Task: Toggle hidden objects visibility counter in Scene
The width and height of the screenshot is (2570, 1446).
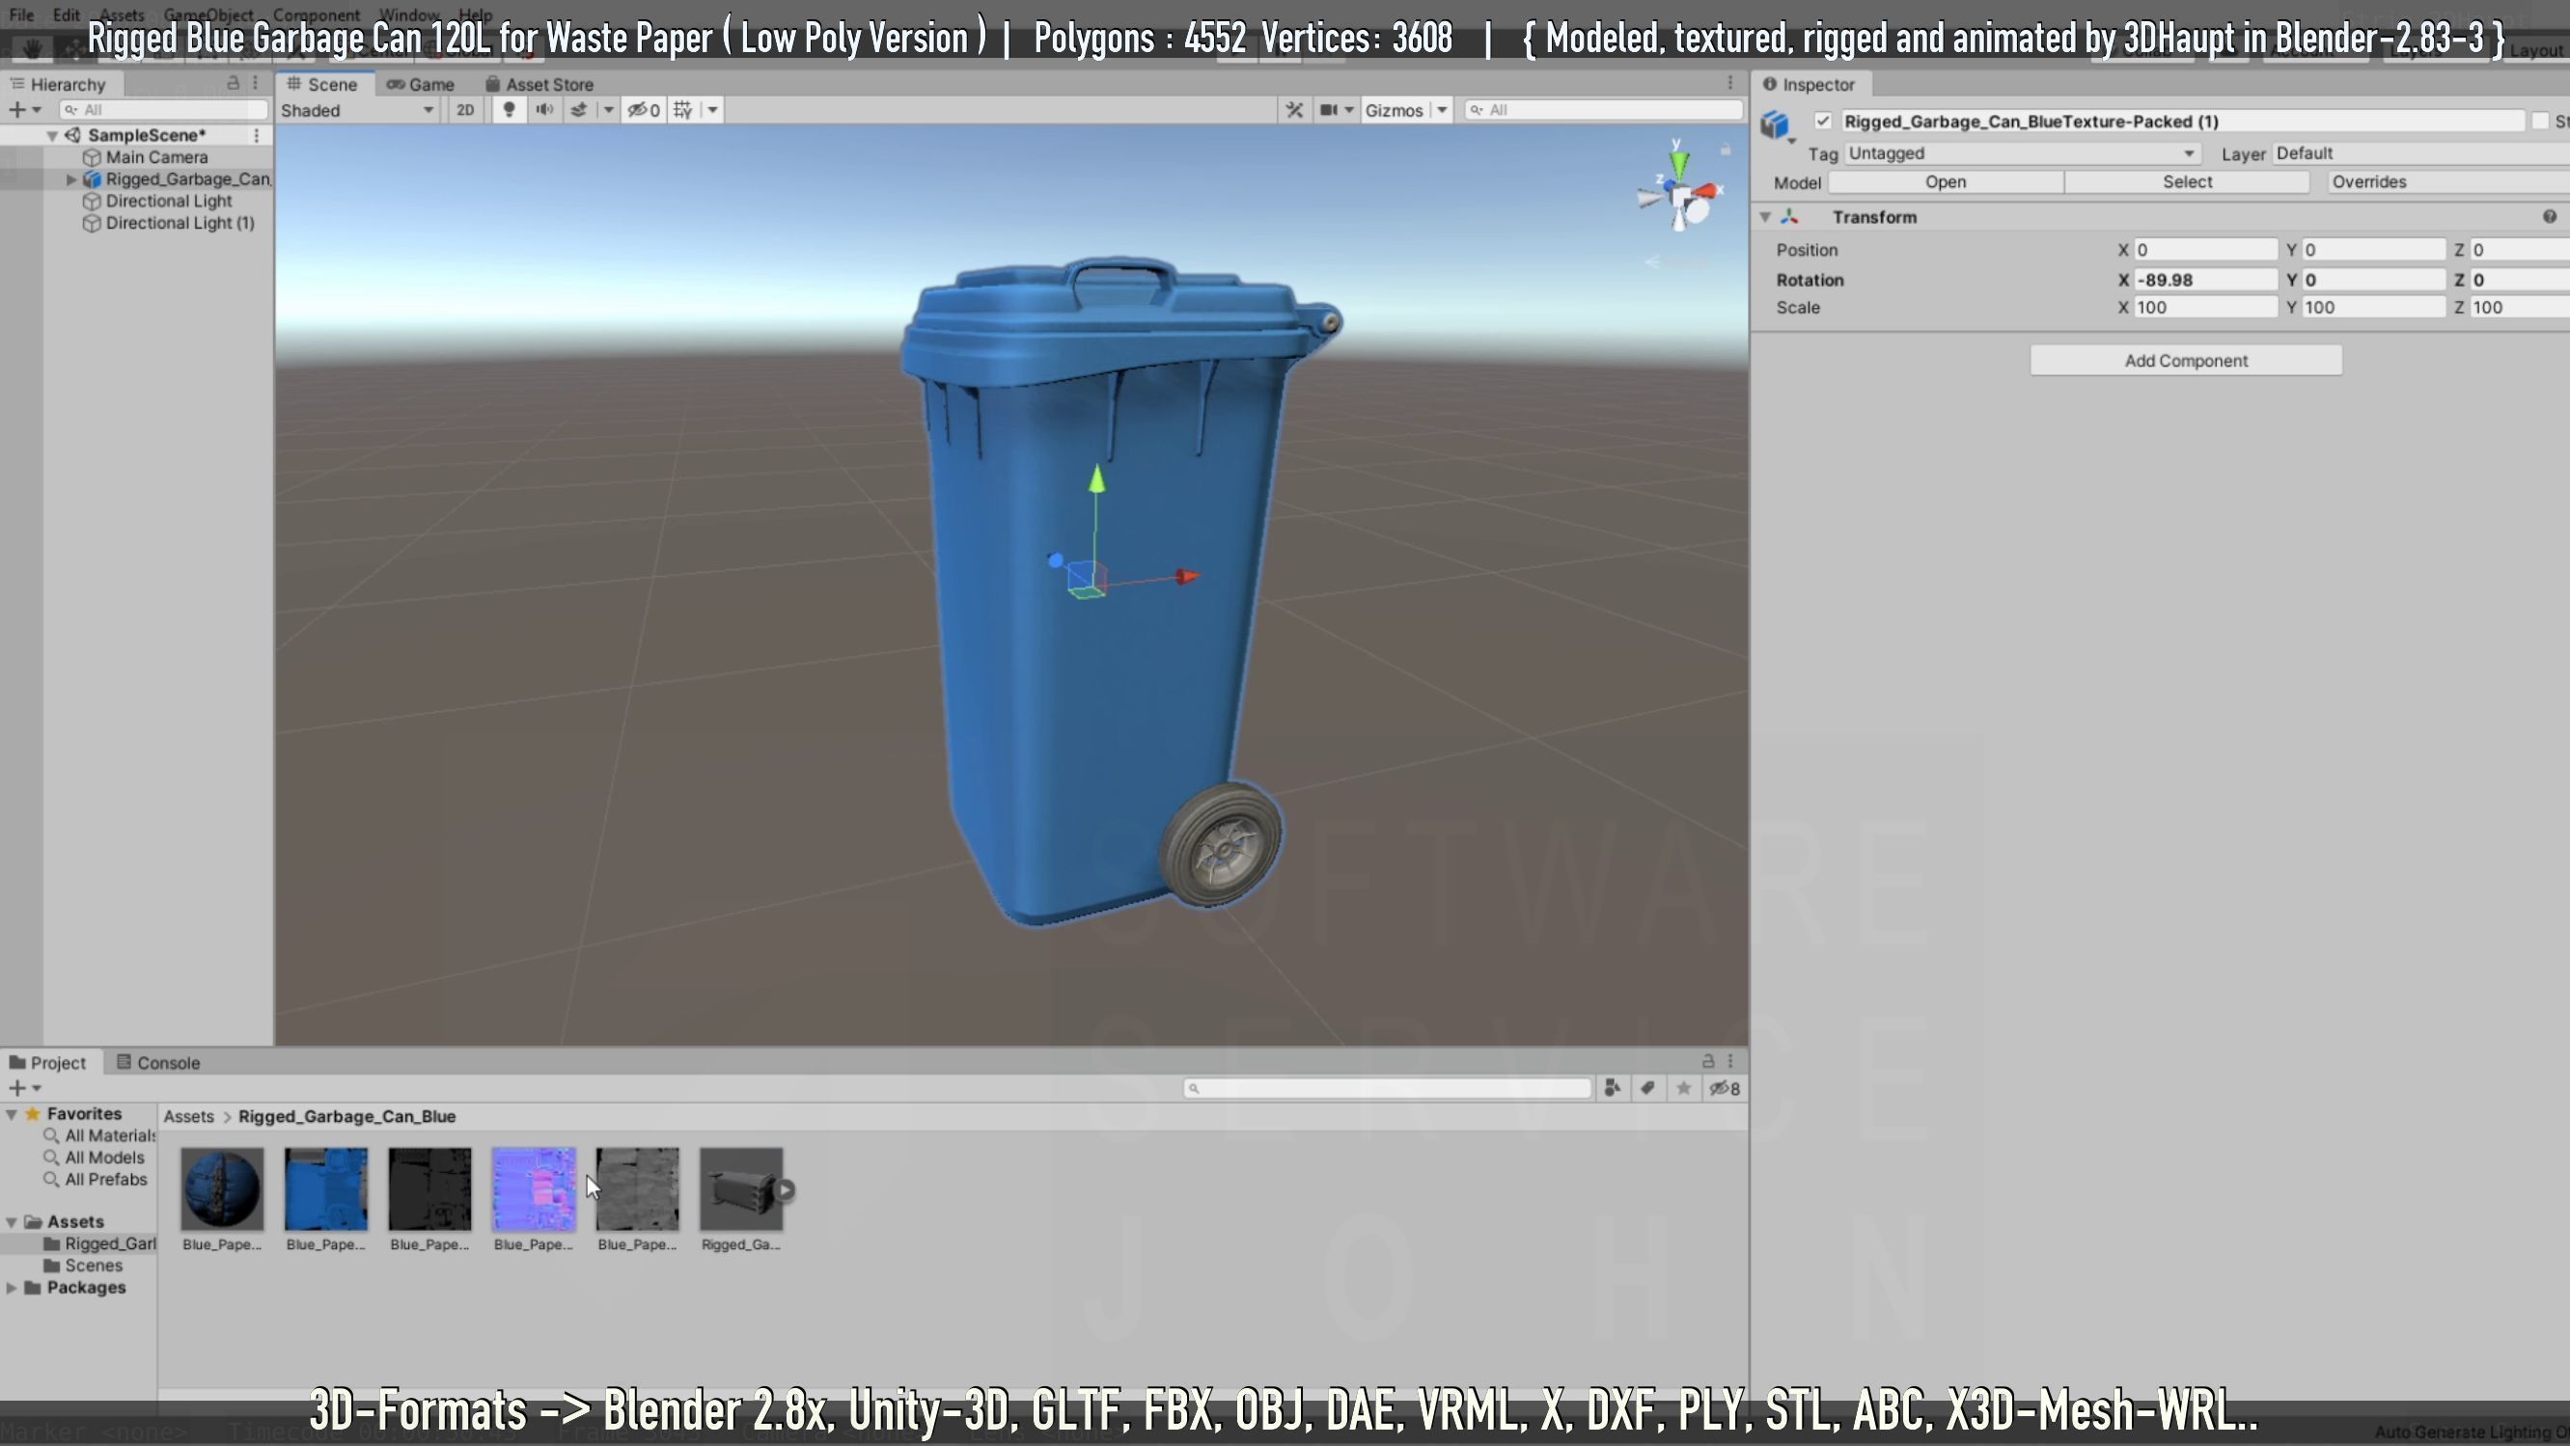Action: click(x=644, y=110)
